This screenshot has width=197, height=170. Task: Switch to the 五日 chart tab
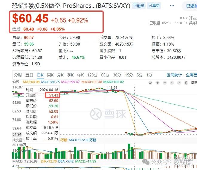click(x=29, y=75)
